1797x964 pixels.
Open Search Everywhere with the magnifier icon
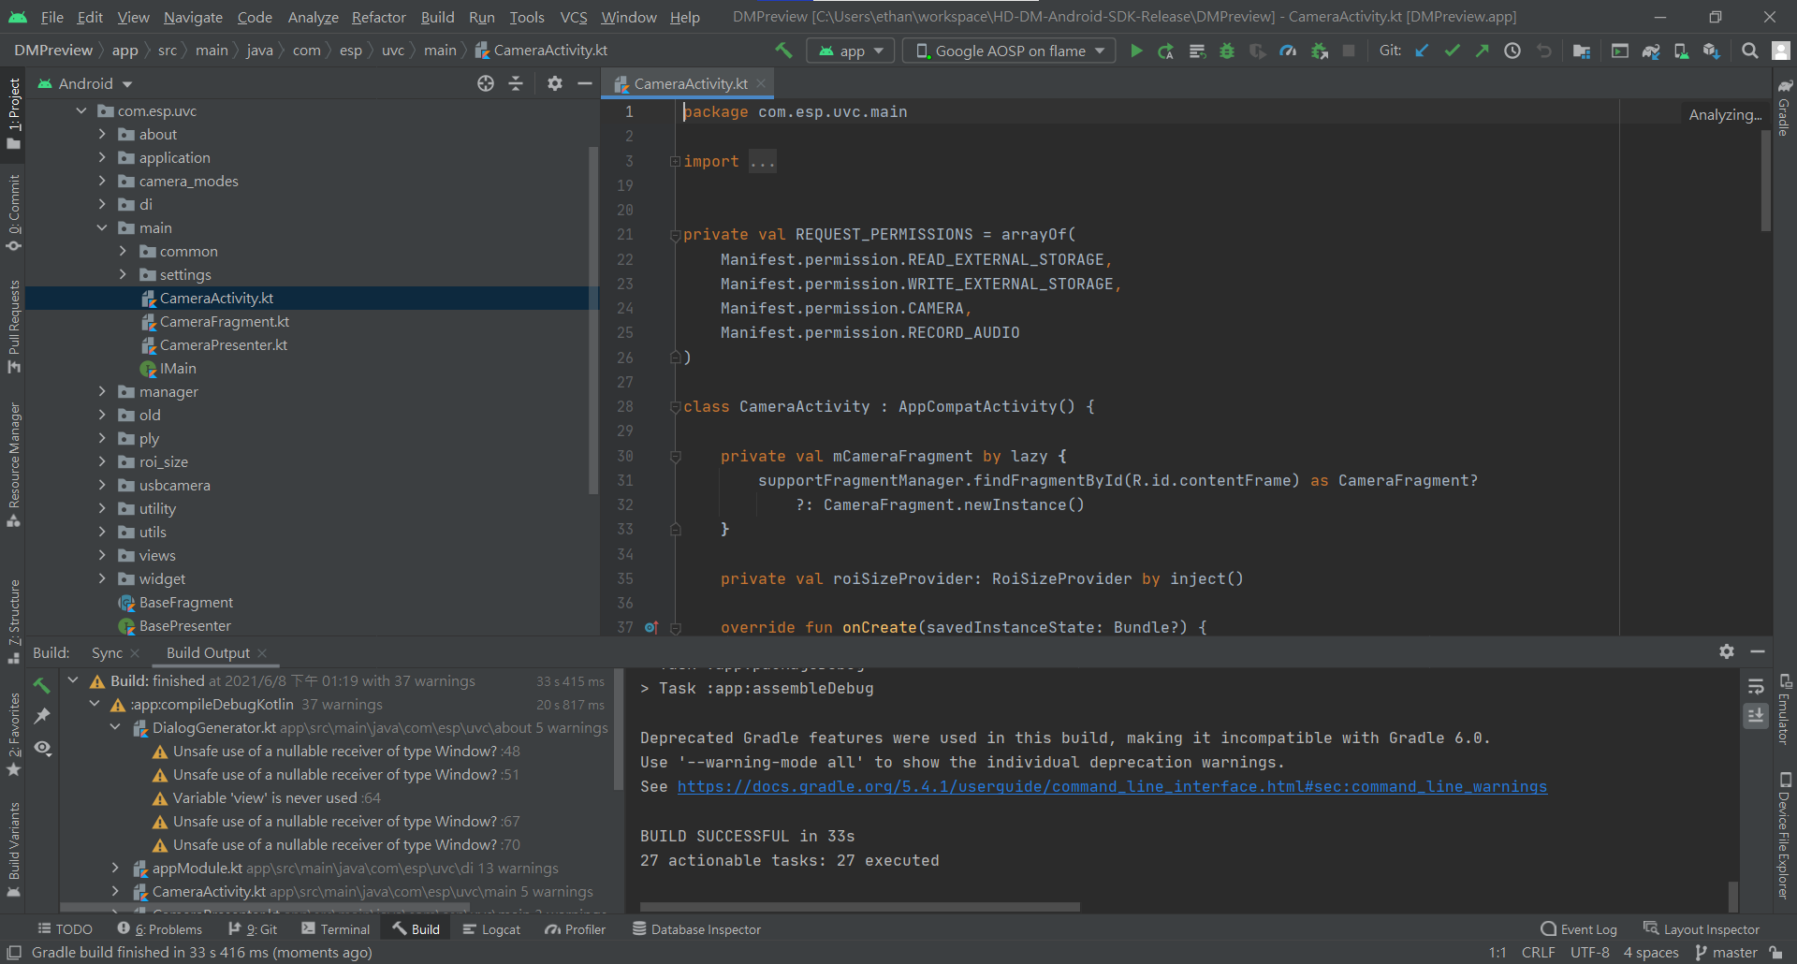(1749, 51)
